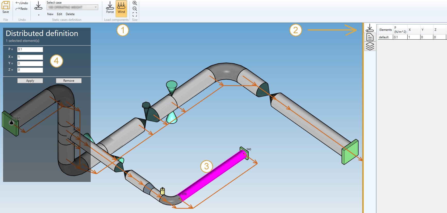Click the yellow cylinder component near node 330
The image size is (447, 213).
162,191
